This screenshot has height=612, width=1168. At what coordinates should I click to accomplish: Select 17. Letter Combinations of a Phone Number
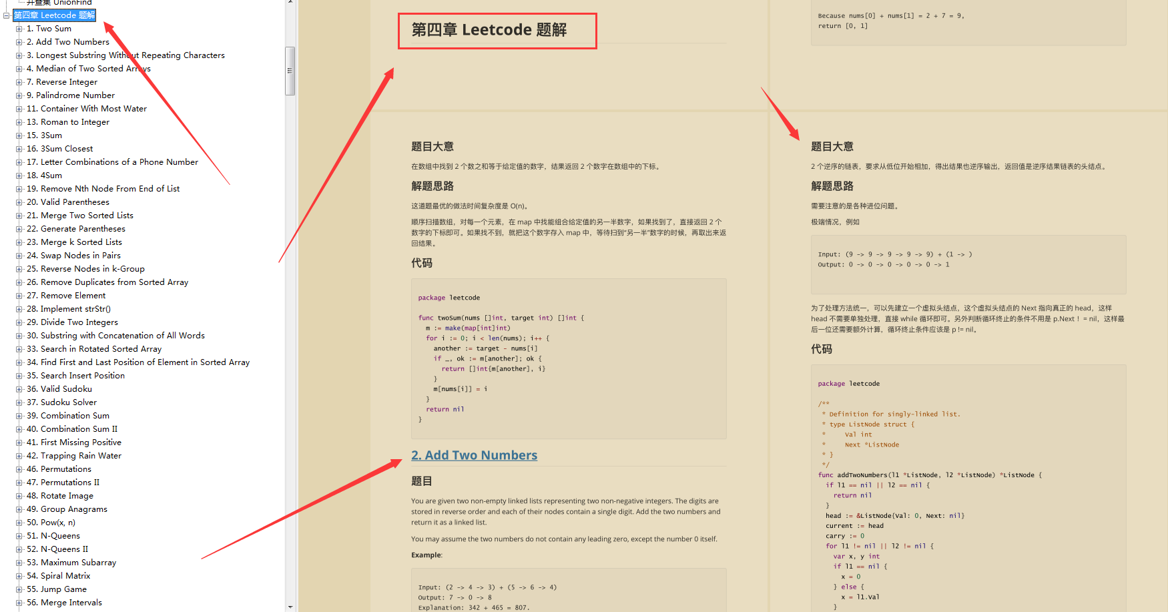pos(113,162)
